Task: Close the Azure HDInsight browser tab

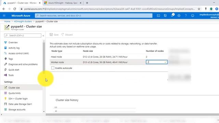Action: click(x=80, y=3)
